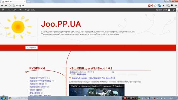Click the Скачать/Download Wild Blood link
The width and height of the screenshot is (178, 100).
pyautogui.click(x=93, y=78)
